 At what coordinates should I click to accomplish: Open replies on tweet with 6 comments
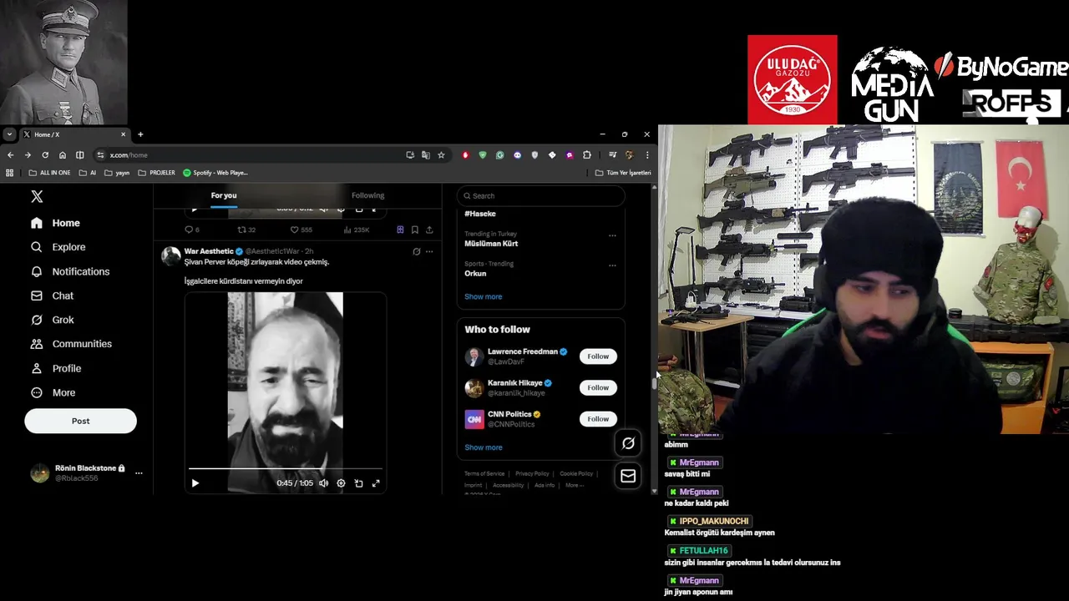pos(192,230)
